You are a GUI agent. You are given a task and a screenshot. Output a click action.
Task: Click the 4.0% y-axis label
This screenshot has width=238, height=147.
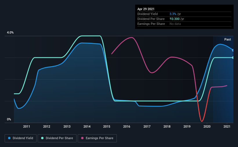[10, 33]
